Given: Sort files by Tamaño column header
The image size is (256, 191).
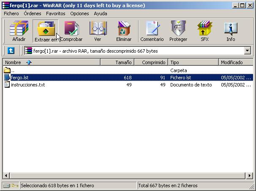Looking at the screenshot, I should coord(117,62).
